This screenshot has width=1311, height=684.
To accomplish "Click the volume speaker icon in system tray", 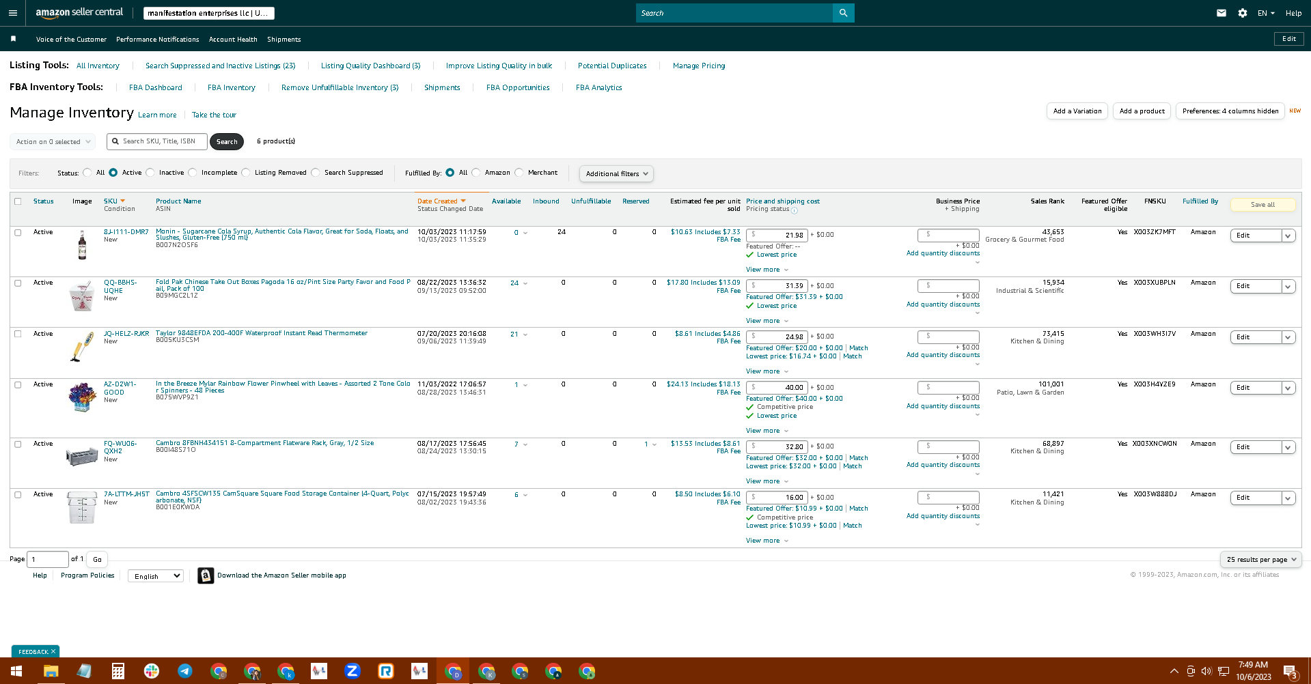I will (x=1206, y=671).
